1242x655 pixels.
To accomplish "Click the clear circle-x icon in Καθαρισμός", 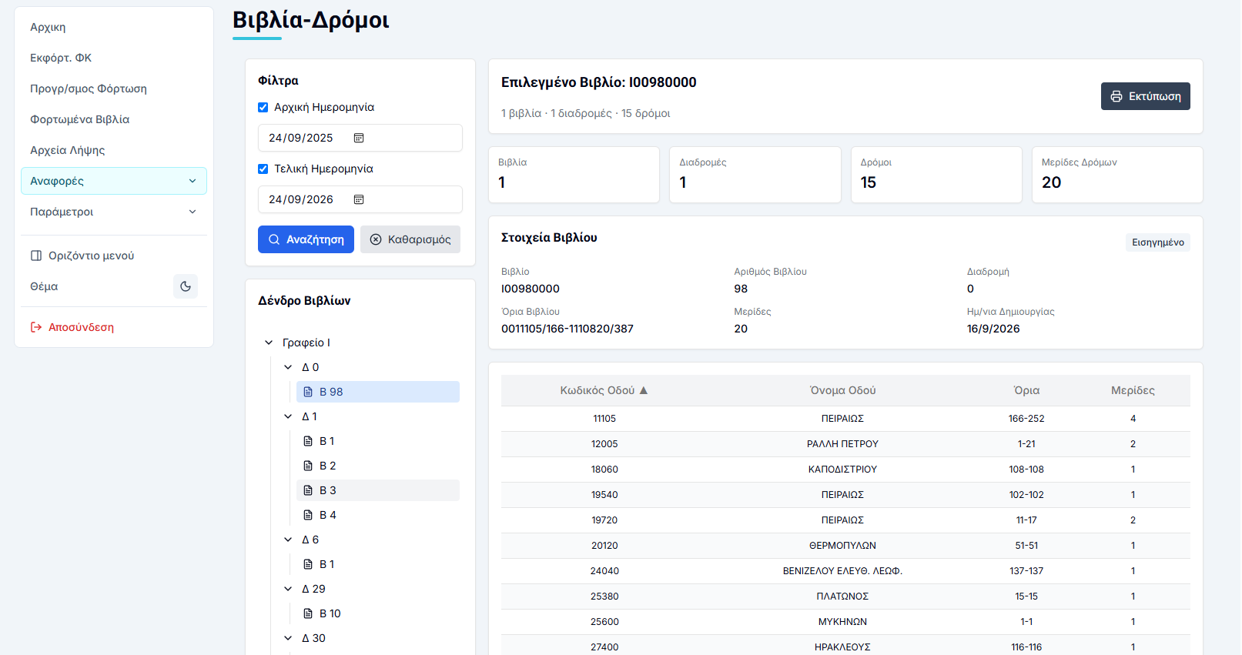I will (x=376, y=239).
